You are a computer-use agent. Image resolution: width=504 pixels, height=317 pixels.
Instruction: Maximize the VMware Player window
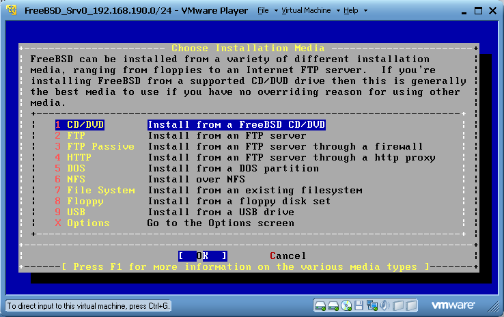pyautogui.click(x=478, y=11)
